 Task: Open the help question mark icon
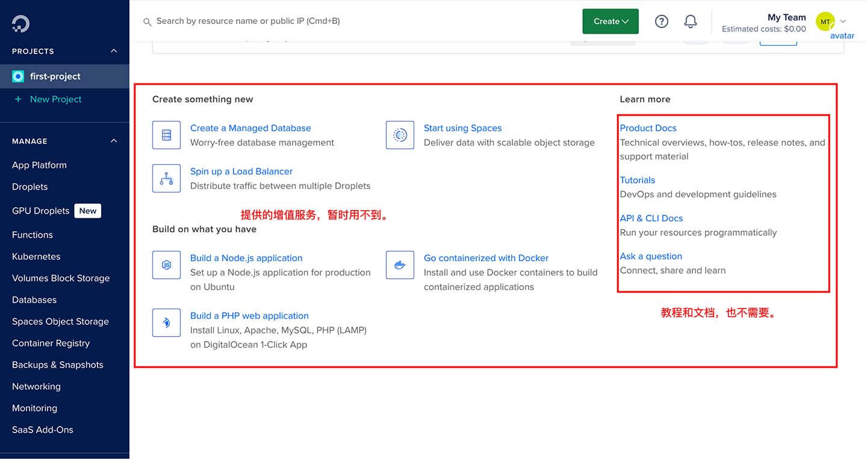click(x=662, y=21)
